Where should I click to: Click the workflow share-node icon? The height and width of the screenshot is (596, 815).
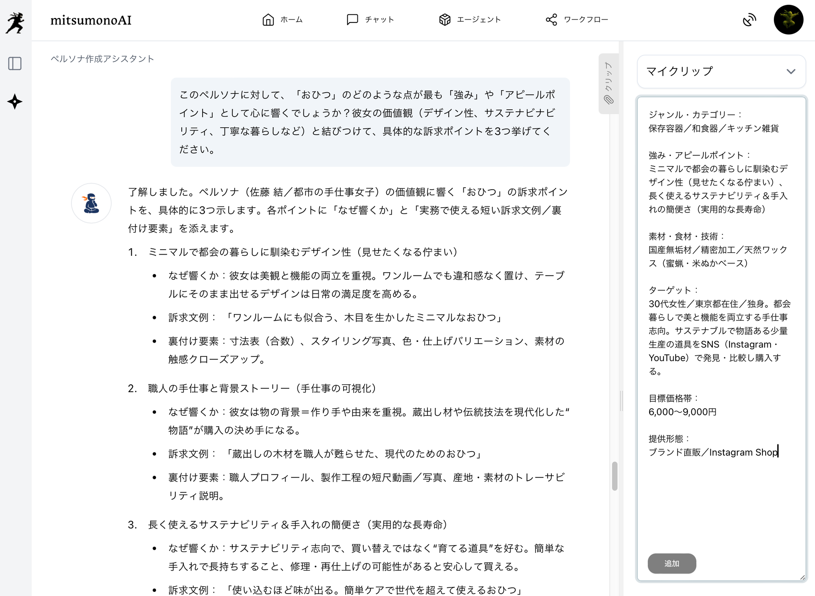pos(551,20)
